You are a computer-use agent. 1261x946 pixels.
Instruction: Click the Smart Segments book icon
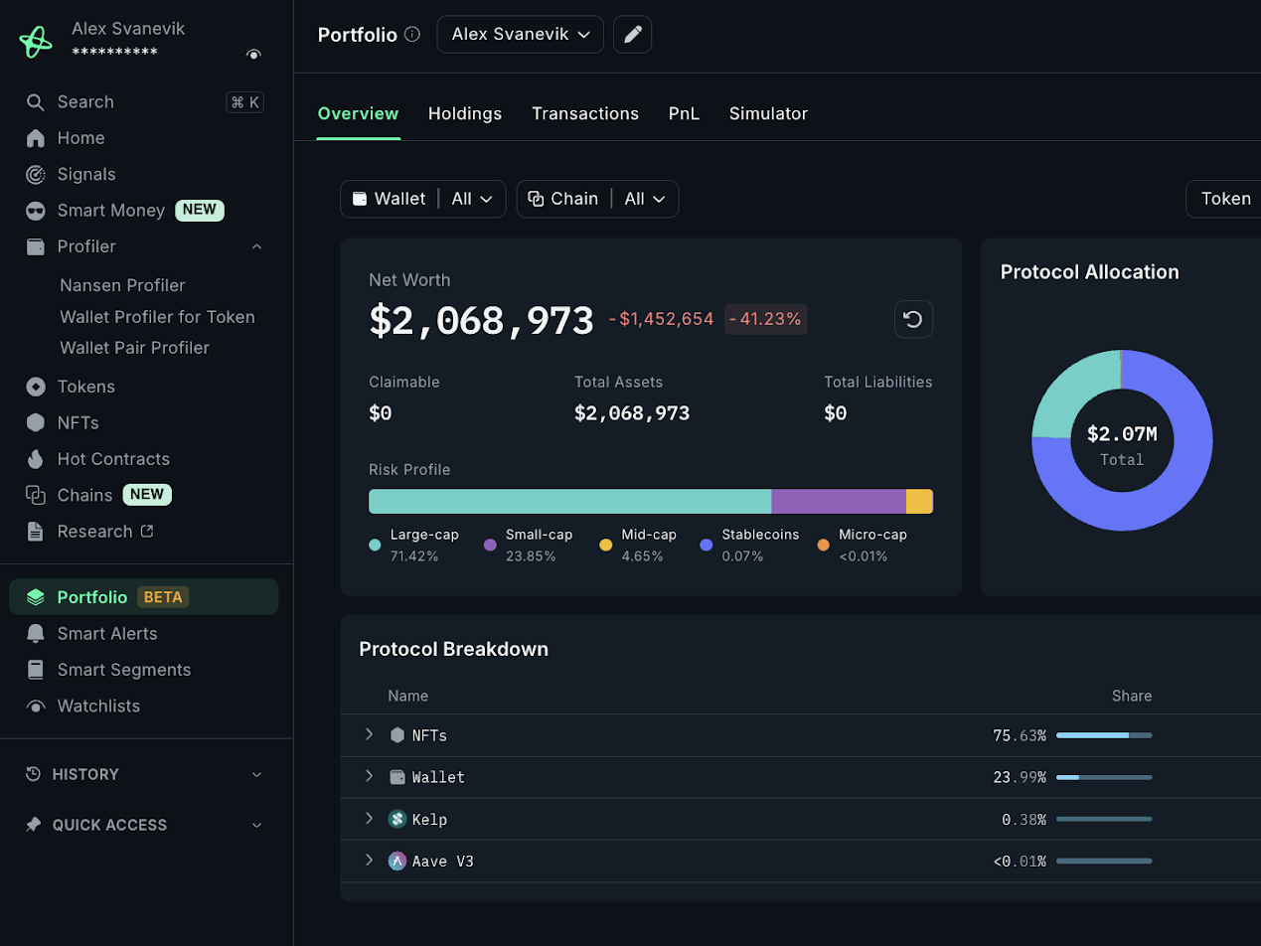click(x=36, y=670)
